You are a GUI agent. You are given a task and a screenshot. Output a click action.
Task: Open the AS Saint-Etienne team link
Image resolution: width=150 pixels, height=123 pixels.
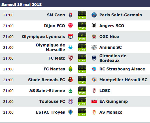click(47, 91)
